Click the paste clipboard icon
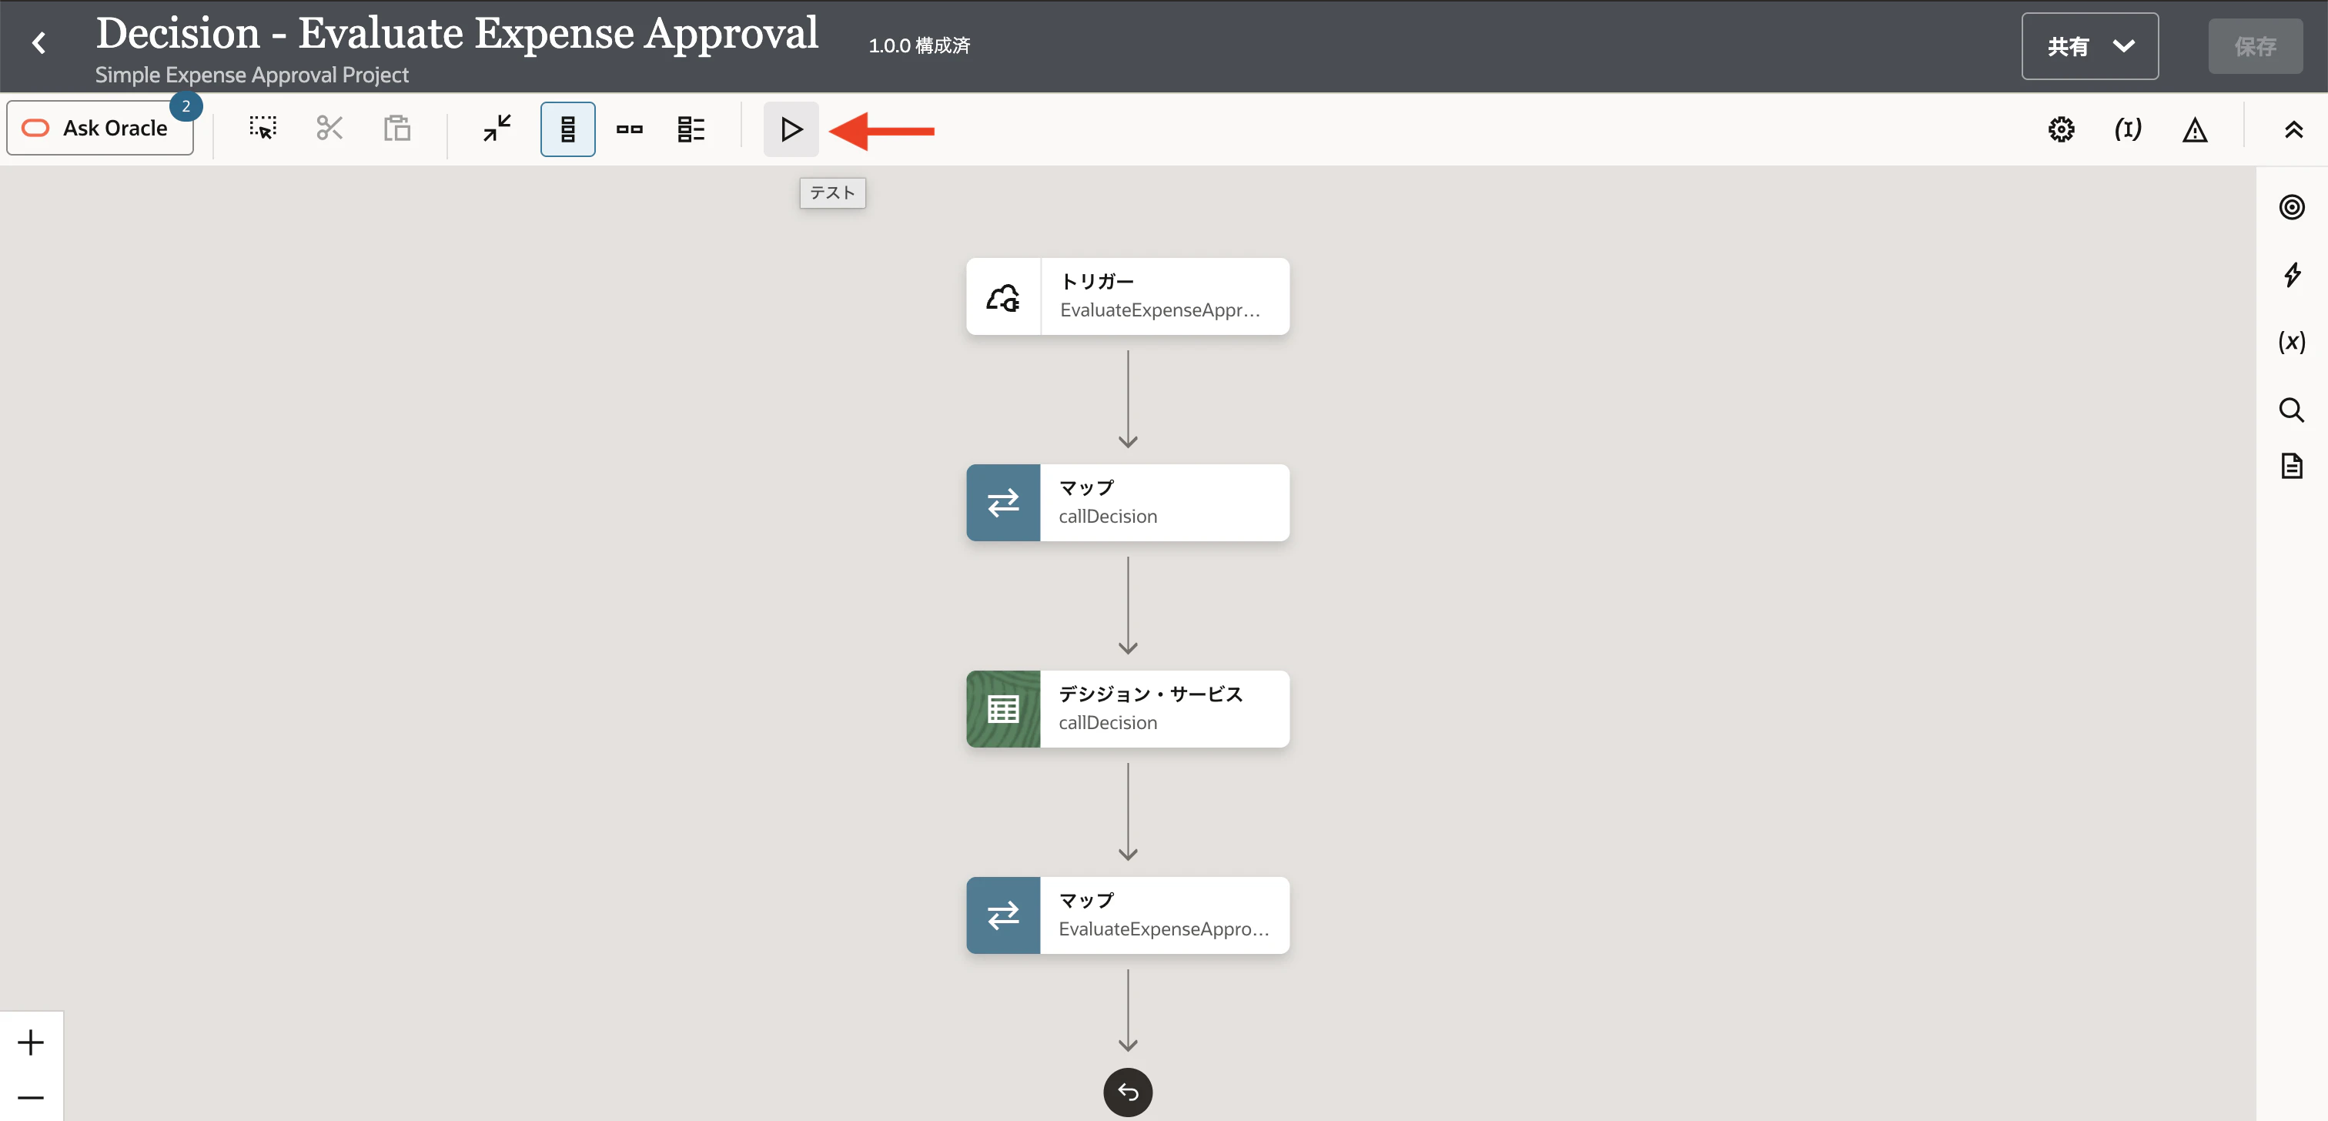 tap(396, 129)
